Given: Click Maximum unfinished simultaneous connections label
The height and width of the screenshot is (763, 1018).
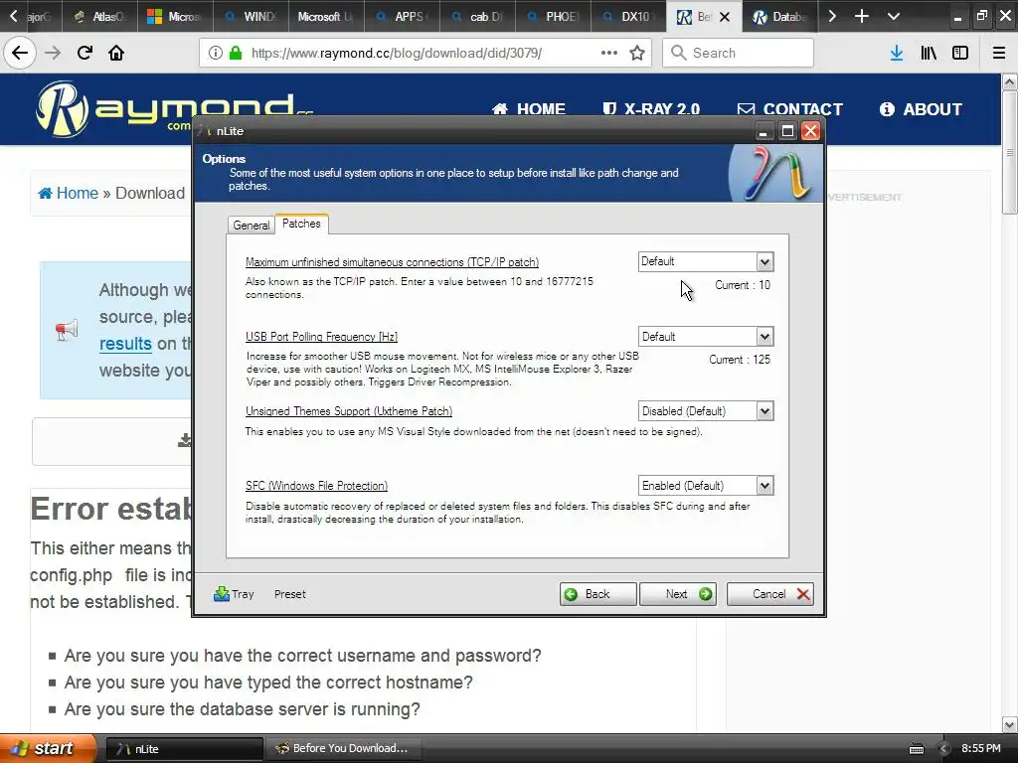Looking at the screenshot, I should (x=392, y=262).
